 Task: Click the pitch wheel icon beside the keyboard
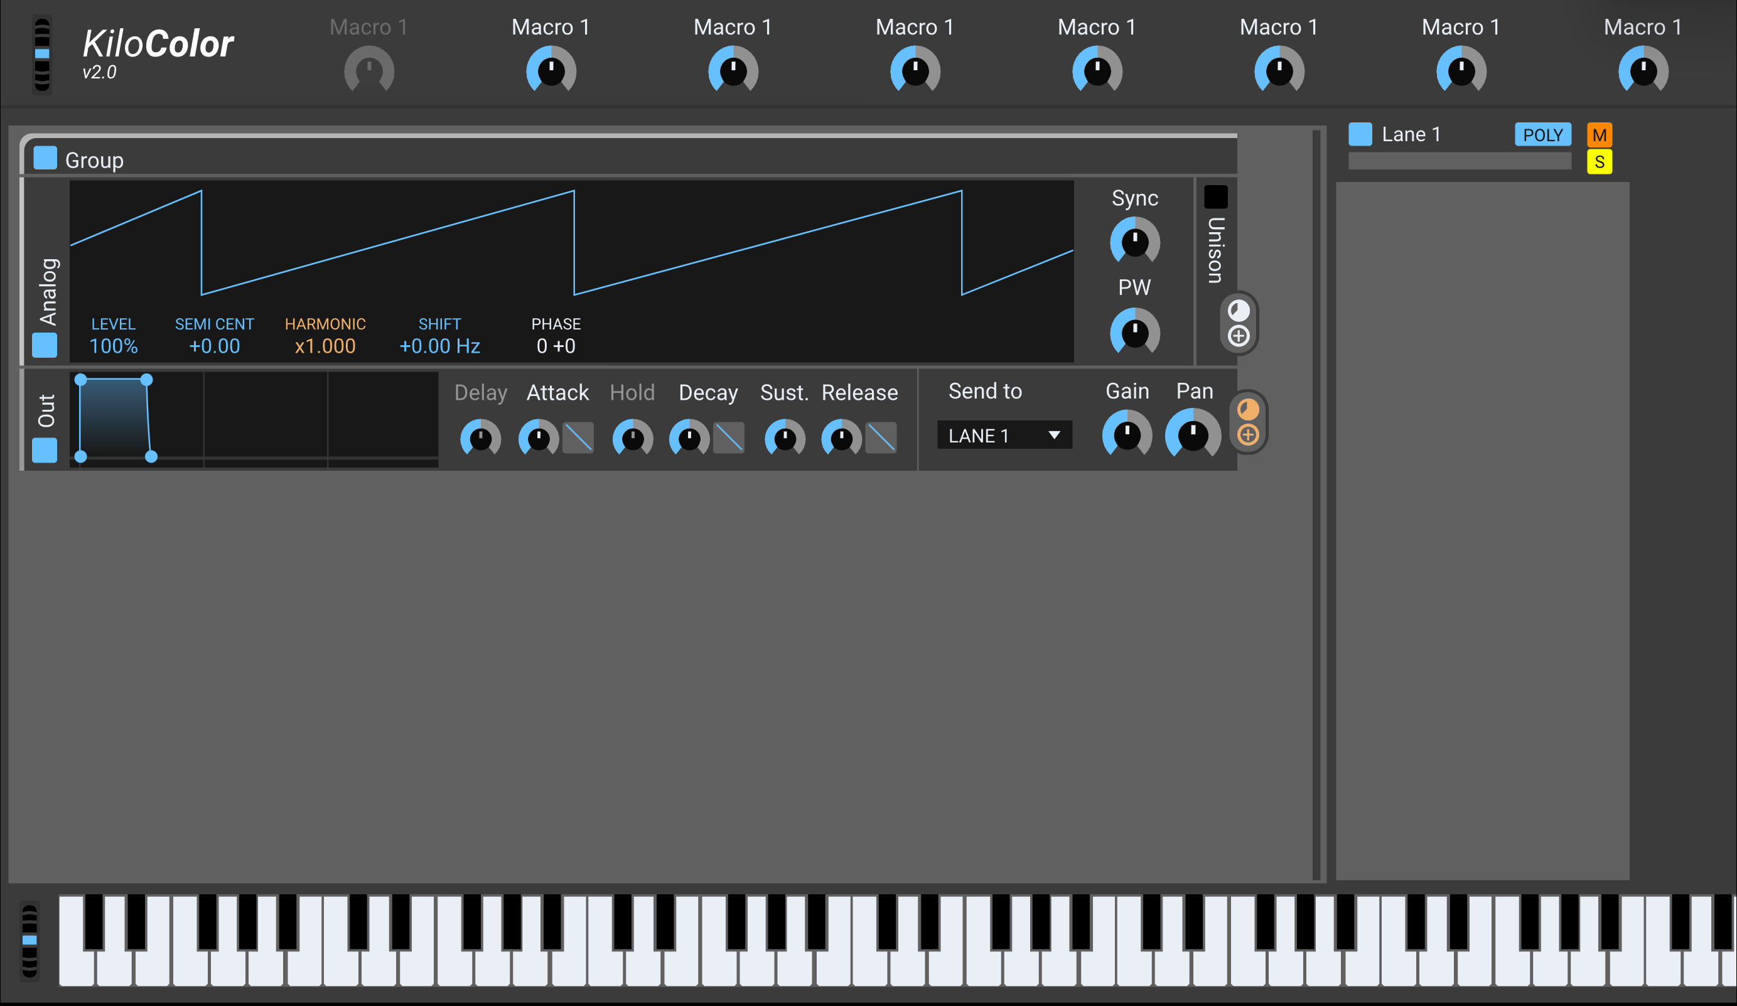pos(30,940)
